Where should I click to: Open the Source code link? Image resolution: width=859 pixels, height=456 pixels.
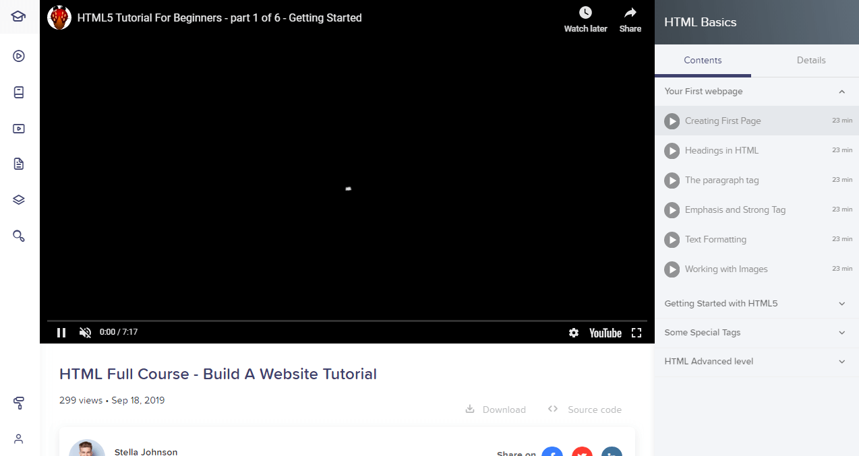(x=585, y=410)
